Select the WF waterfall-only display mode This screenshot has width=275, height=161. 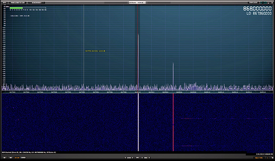(10, 158)
